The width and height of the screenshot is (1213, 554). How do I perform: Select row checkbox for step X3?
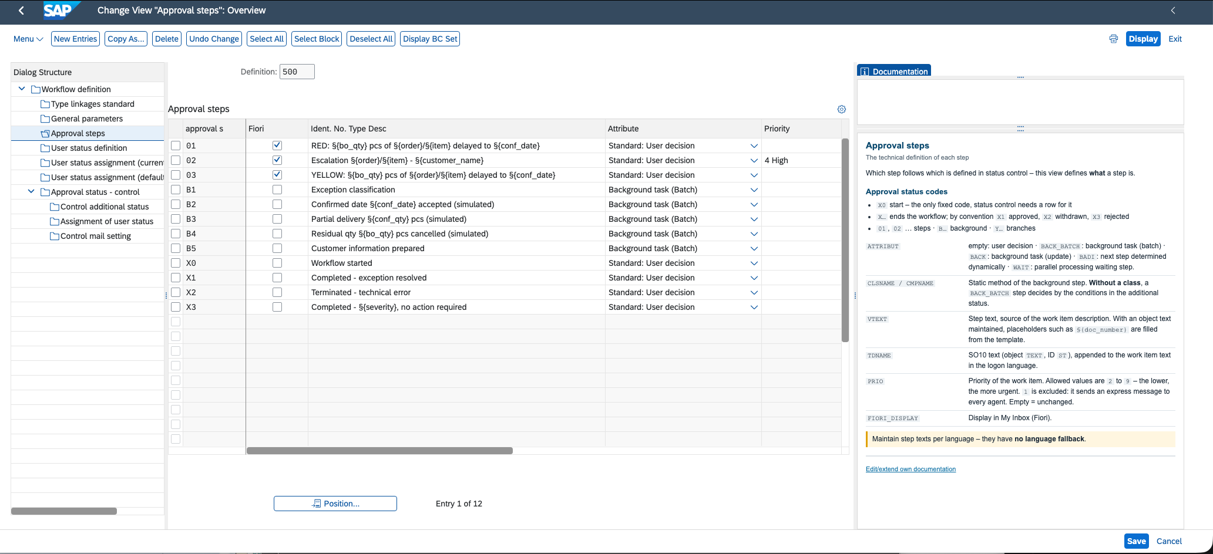pyautogui.click(x=176, y=307)
